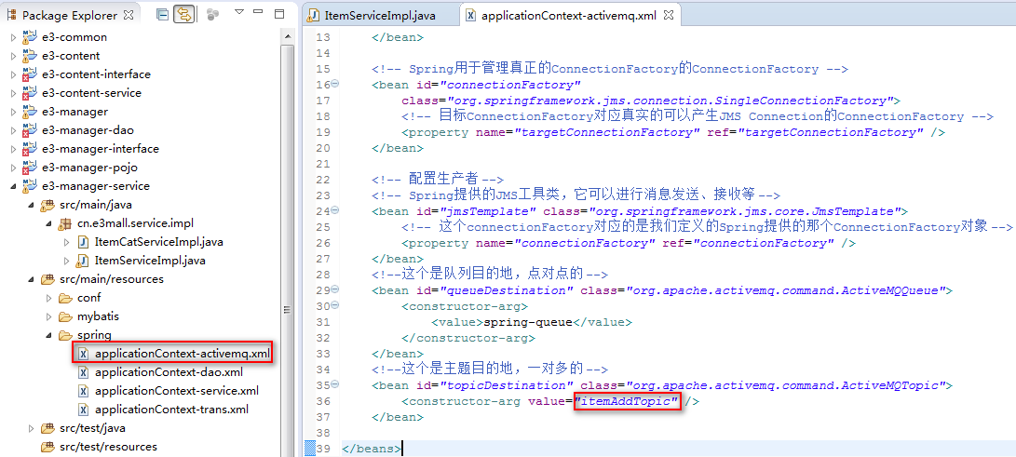1016x457 pixels.
Task: Expand the e3-manager project
Action: [13, 112]
